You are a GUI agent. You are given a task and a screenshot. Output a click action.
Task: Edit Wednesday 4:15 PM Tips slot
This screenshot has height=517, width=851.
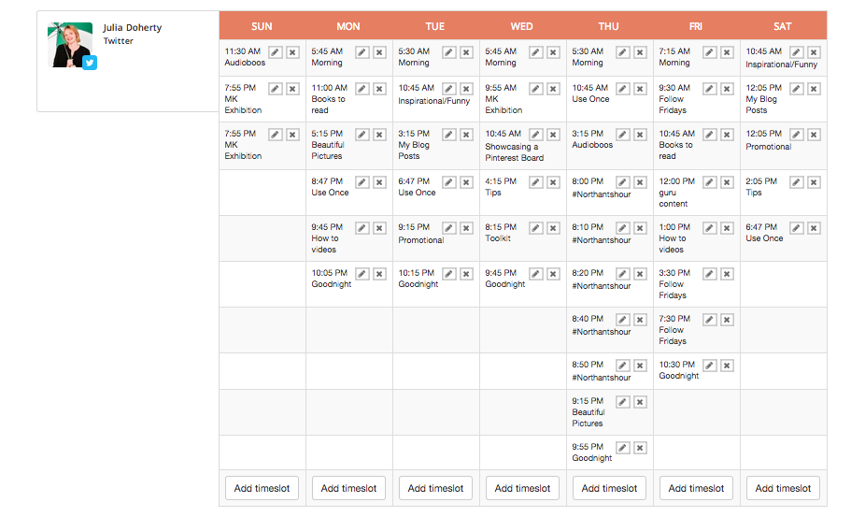(535, 182)
